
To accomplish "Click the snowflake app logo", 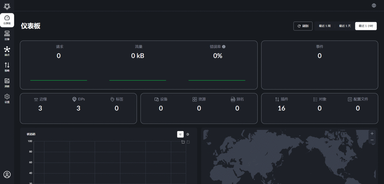I will [7, 6].
